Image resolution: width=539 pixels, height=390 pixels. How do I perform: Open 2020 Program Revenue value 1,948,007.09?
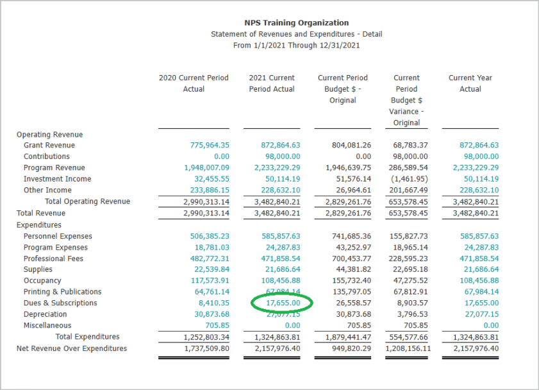tap(206, 168)
